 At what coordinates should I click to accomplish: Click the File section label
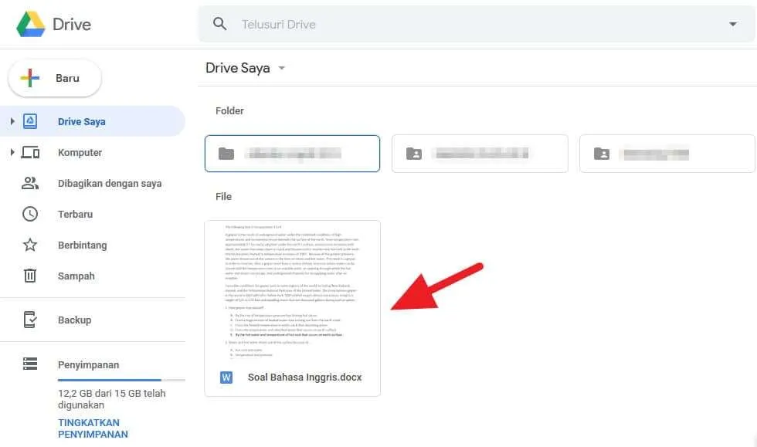point(223,196)
